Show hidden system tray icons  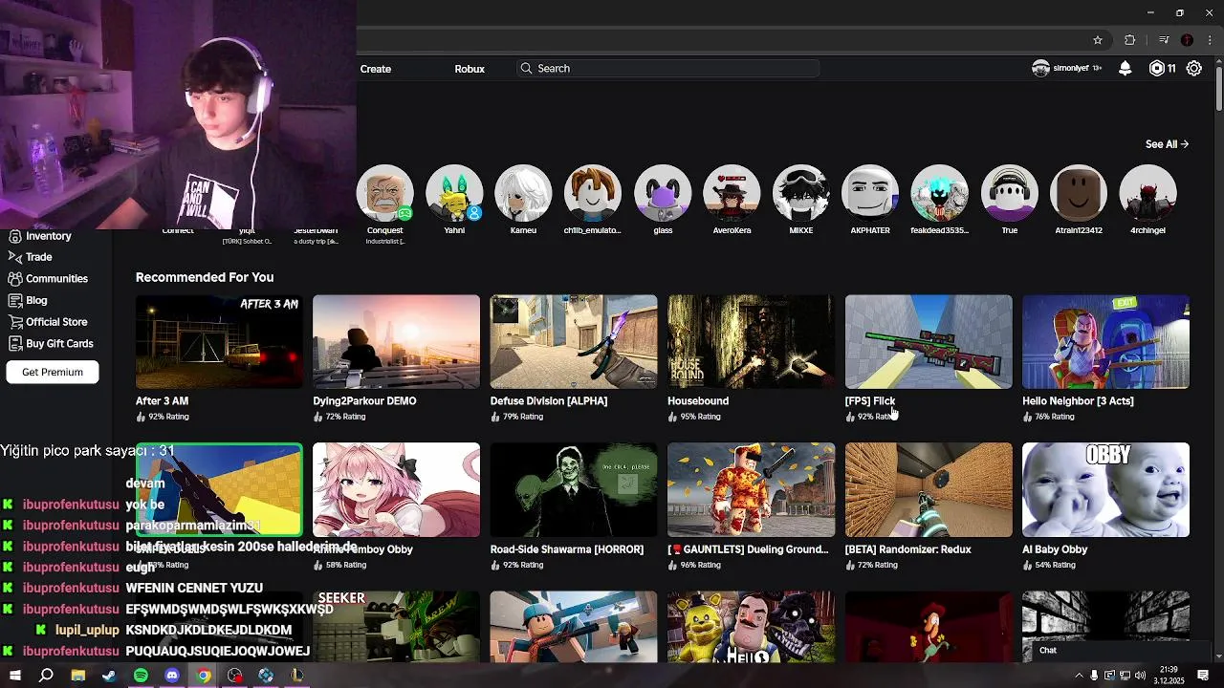pyautogui.click(x=1080, y=676)
